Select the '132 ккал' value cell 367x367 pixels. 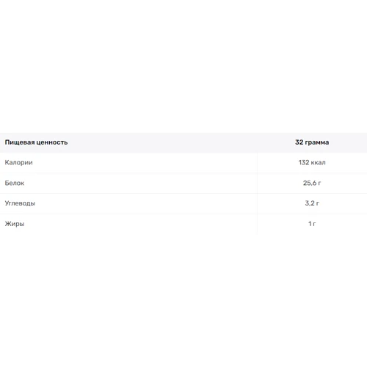coord(312,162)
